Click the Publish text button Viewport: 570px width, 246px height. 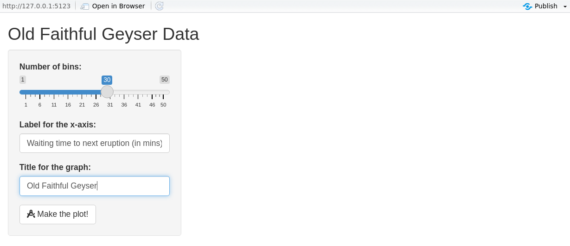(545, 6)
